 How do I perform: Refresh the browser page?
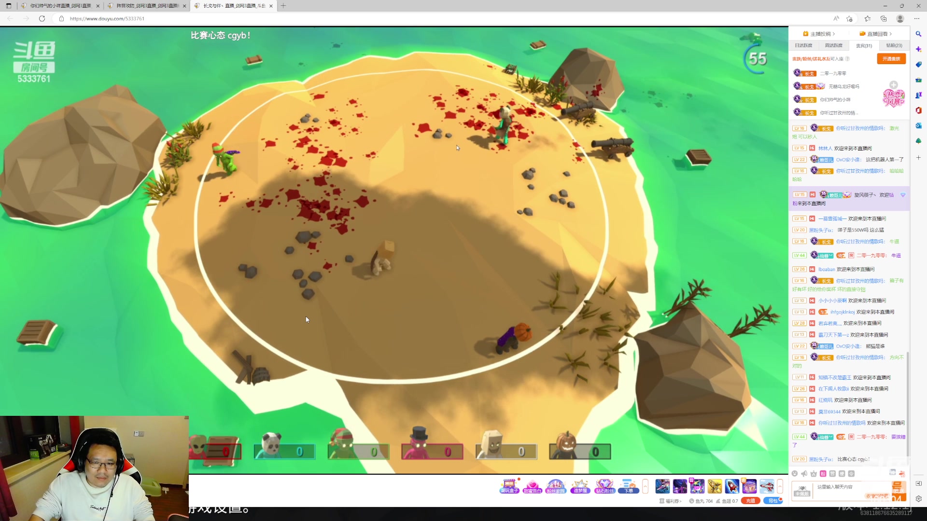(42, 19)
